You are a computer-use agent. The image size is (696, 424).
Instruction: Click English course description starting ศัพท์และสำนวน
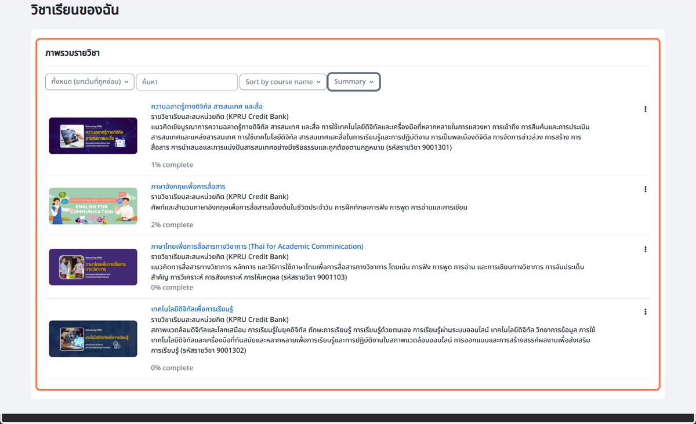309,207
